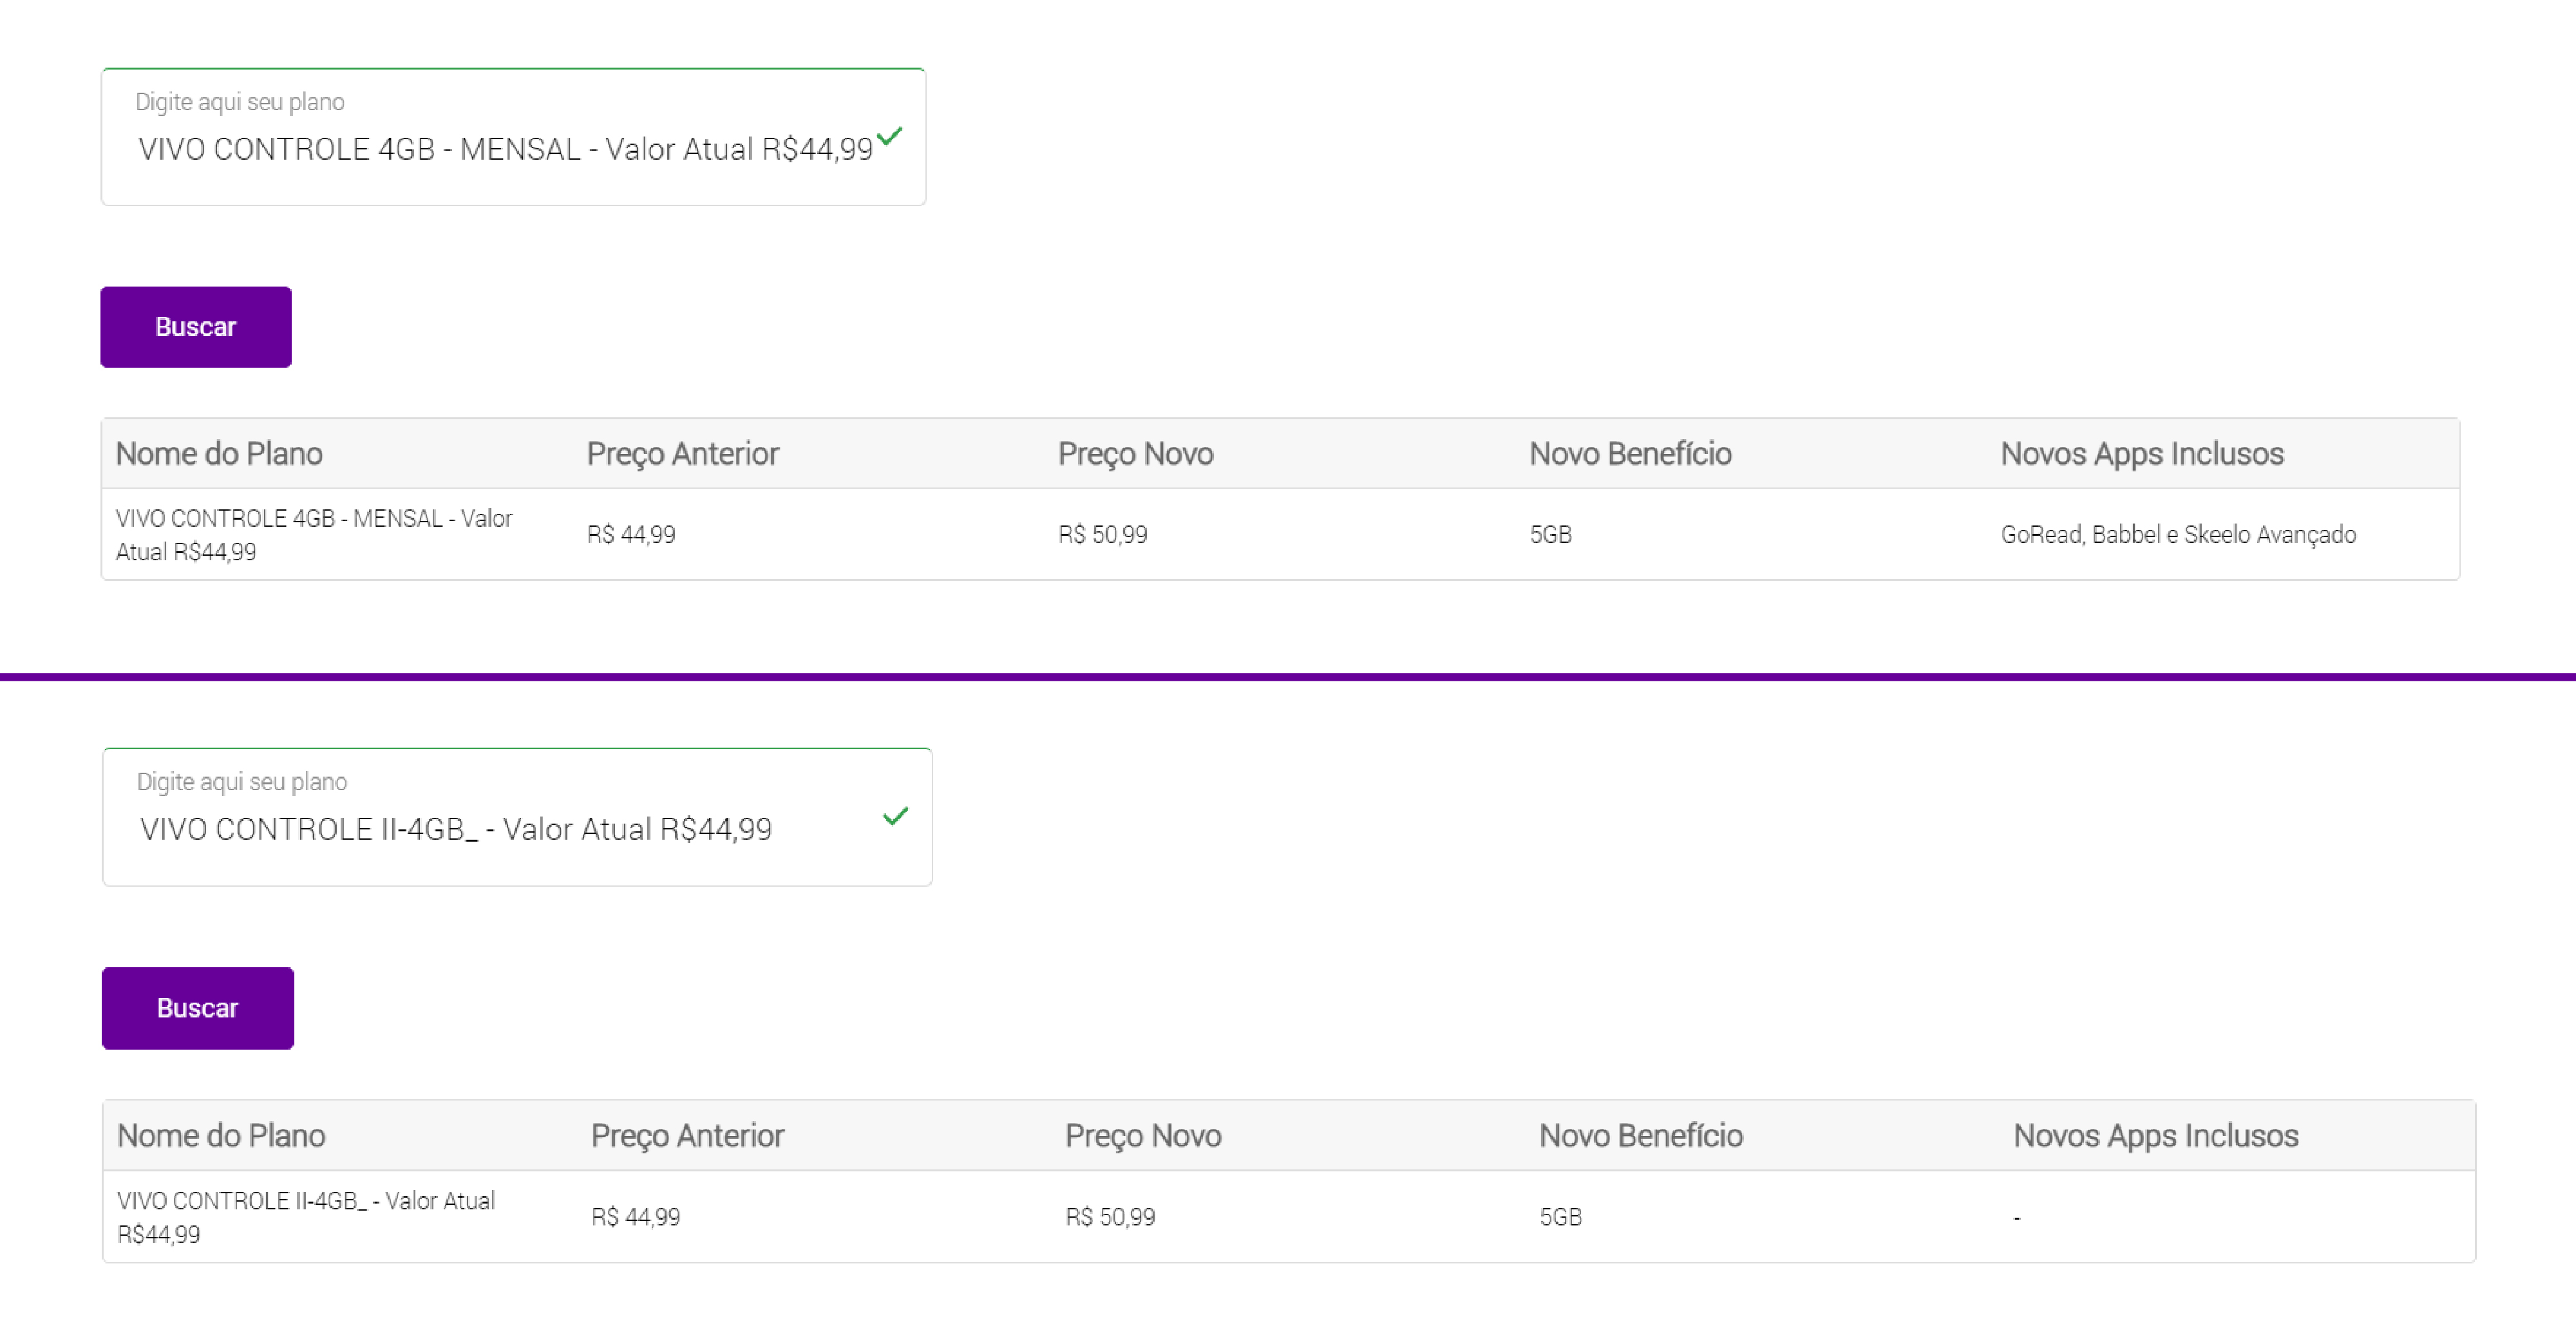Image resolution: width=2576 pixels, height=1342 pixels.
Task: Select R$ 50,99 in the MENSAL plan row
Action: [x=1103, y=535]
